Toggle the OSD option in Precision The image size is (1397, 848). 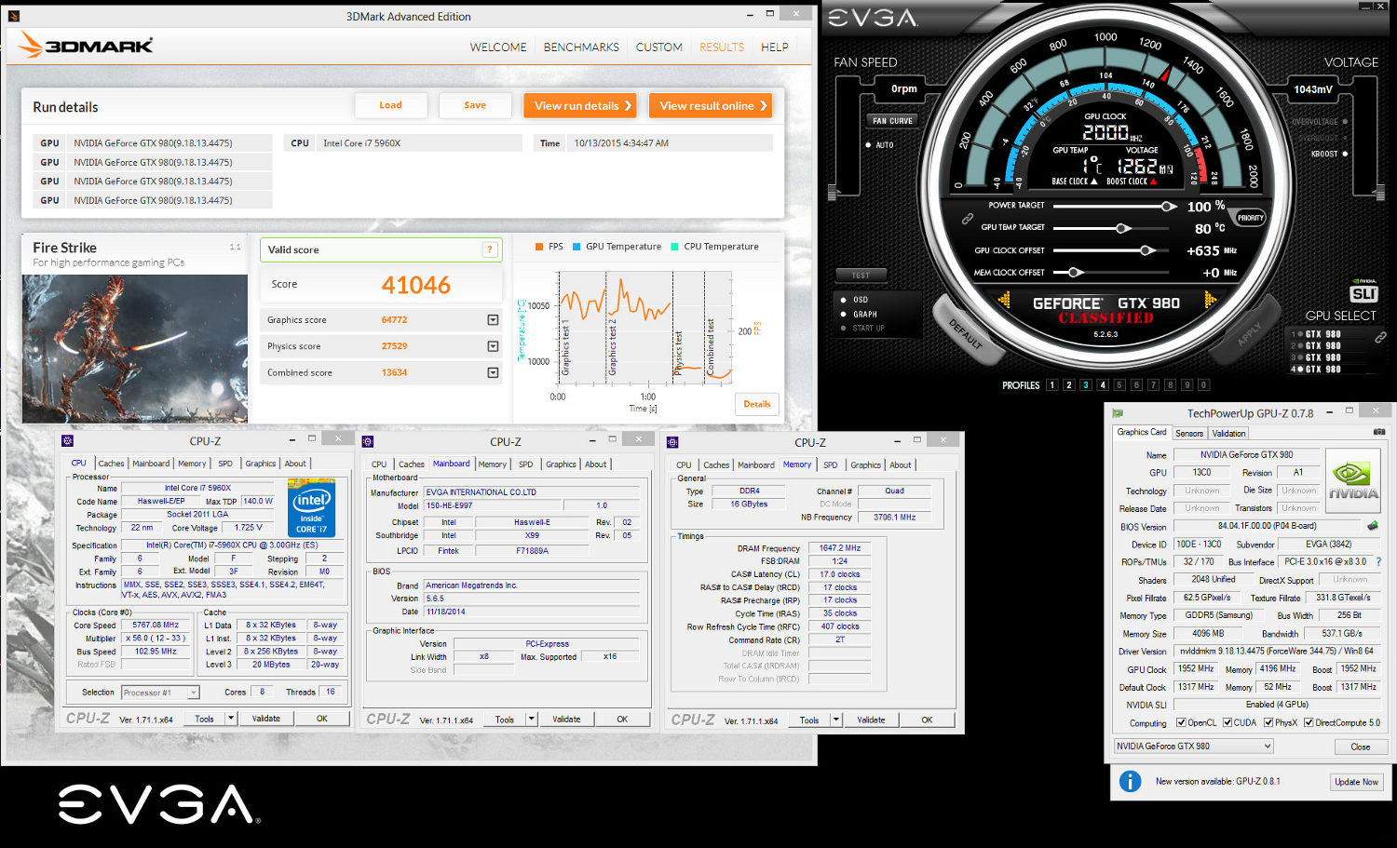click(843, 300)
